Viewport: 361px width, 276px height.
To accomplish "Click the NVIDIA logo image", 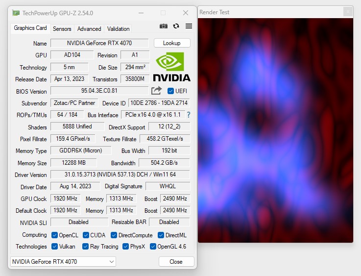I will [x=172, y=67].
